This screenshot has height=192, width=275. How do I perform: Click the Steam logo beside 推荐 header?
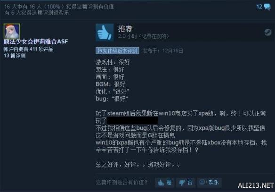[x=268, y=33]
